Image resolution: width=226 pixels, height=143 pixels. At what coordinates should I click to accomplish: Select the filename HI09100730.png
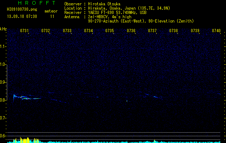click(x=22, y=10)
